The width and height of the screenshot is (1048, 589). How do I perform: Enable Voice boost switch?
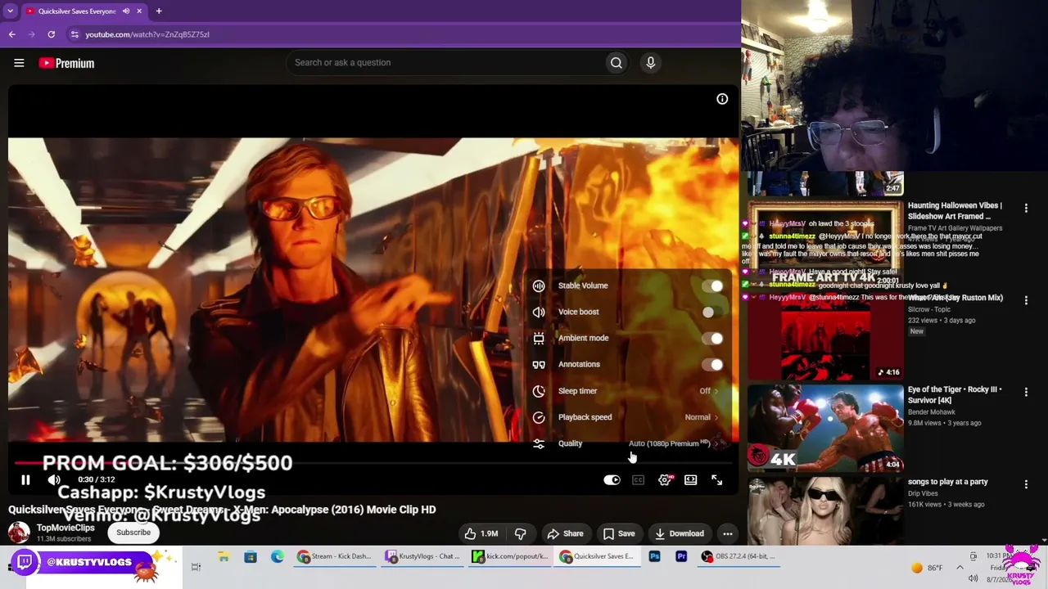tap(712, 312)
